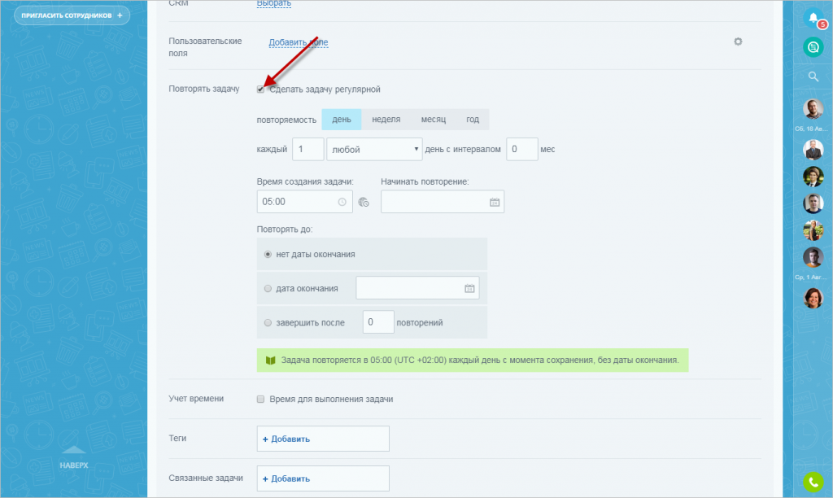Click the end date input field

pyautogui.click(x=417, y=288)
